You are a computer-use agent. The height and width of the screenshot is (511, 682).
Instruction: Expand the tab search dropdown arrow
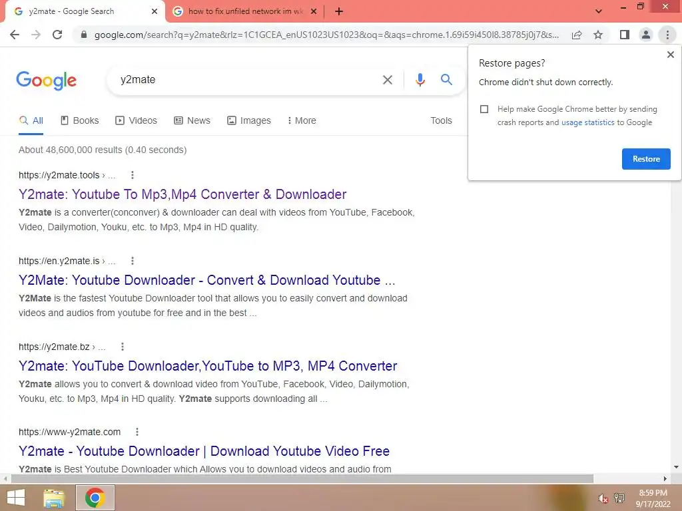coord(599,11)
